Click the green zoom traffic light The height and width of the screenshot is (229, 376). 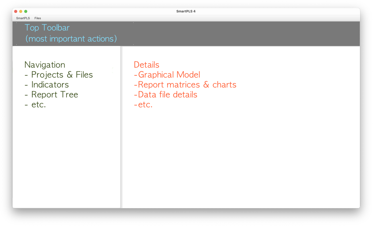(x=25, y=11)
